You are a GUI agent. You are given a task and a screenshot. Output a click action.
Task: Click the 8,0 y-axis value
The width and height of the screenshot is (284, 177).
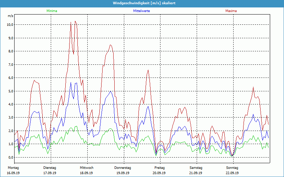[11, 51]
